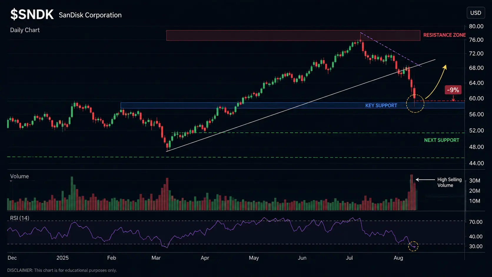Click the Feb label on the time axis
Image resolution: width=492 pixels, height=277 pixels.
pos(112,258)
